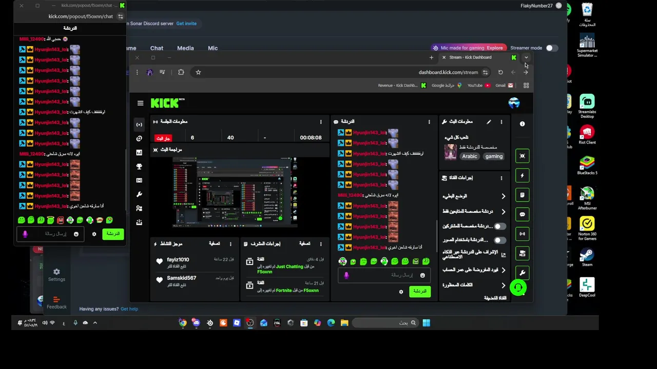
Task: Open channel actions panel three-dot menu
Action: [501, 178]
